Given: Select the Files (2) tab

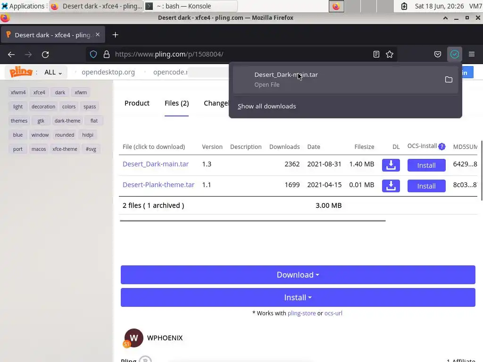Looking at the screenshot, I should [x=176, y=103].
